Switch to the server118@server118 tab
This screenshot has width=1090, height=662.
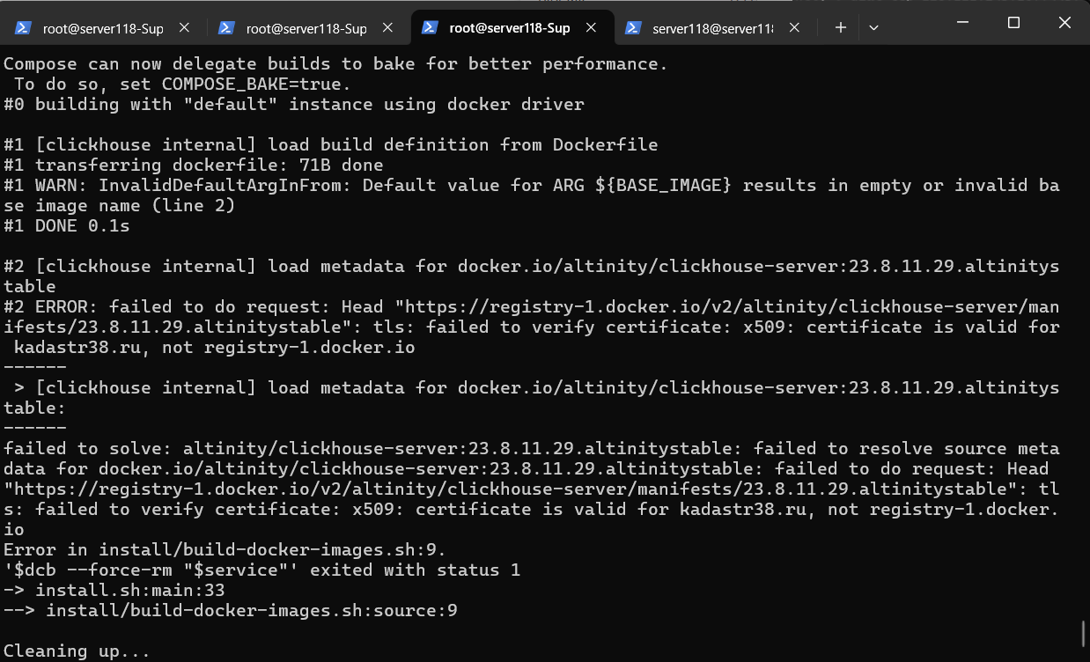[x=712, y=28]
